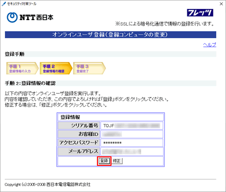
Task: Select the 手順1 登録情報の入力 step
Action: 23,68
